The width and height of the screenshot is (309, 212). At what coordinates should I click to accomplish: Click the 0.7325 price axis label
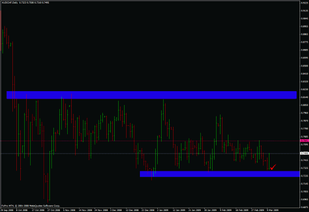305,168
